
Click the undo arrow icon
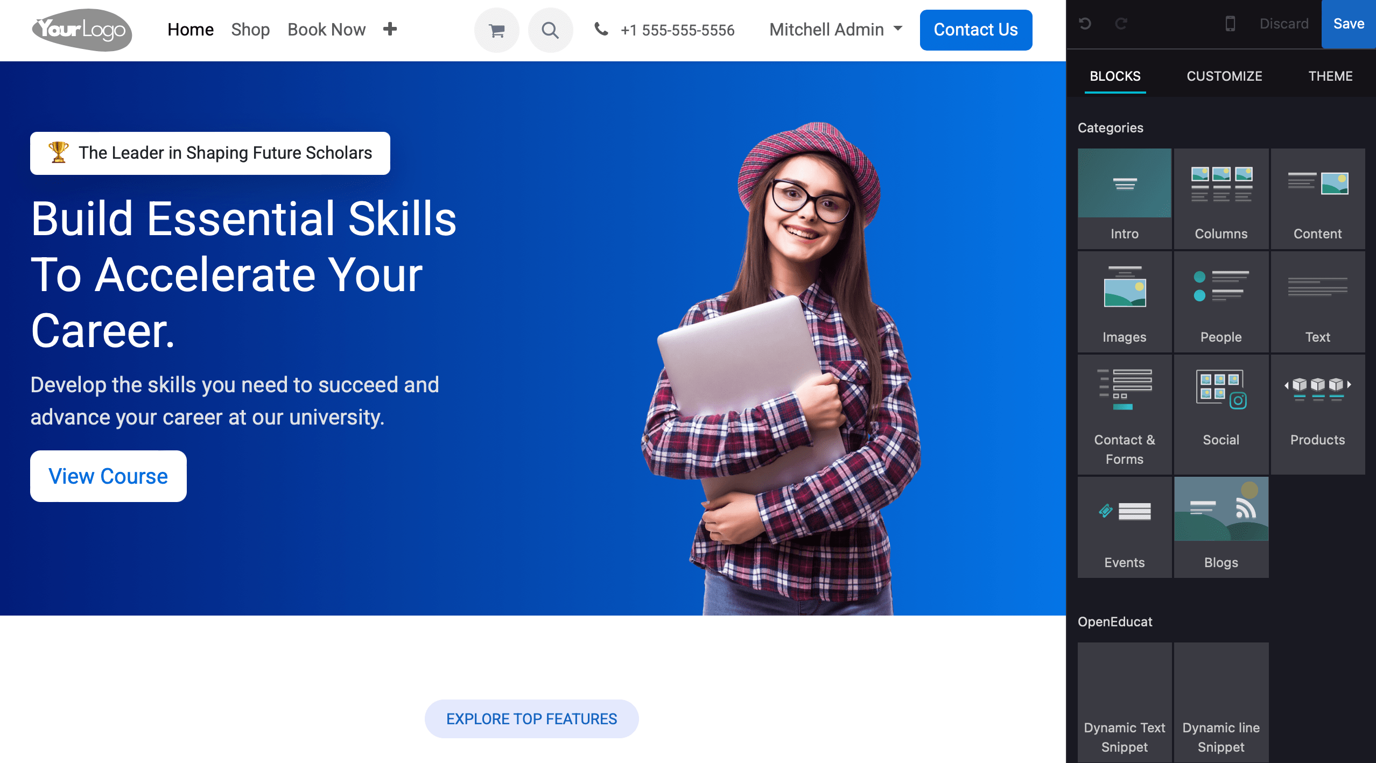click(1085, 24)
